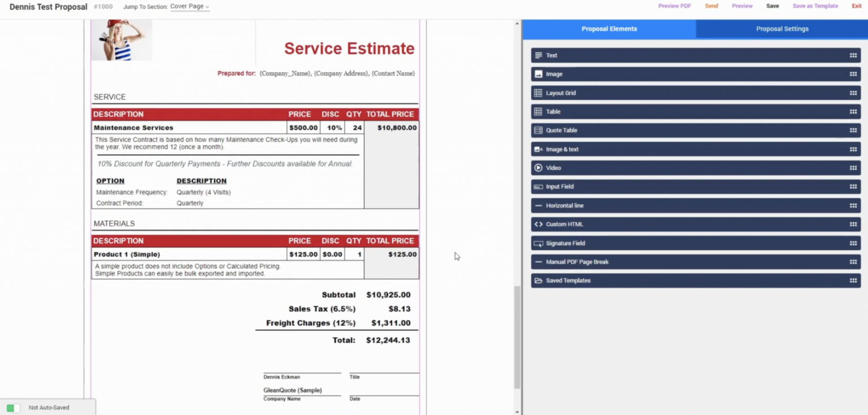868x415 pixels.
Task: Click the Image element icon
Action: 538,74
